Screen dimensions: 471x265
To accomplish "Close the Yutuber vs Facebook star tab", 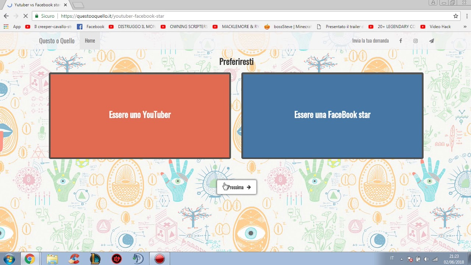I will point(65,5).
